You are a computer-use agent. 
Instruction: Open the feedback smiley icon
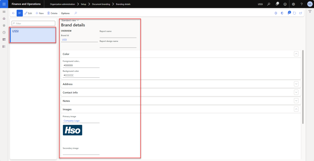click(285, 4)
